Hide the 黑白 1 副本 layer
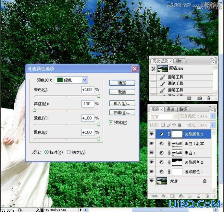The width and height of the screenshot is (224, 212). (x=151, y=143)
